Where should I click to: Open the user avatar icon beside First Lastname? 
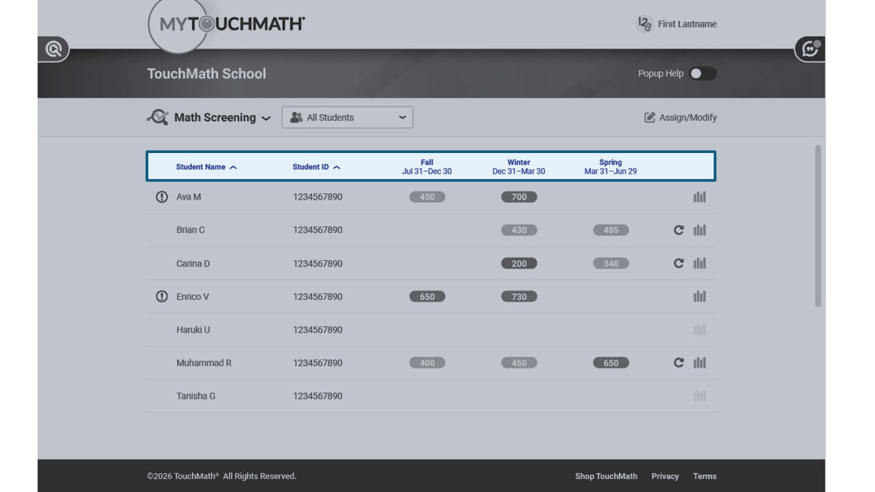tap(645, 24)
